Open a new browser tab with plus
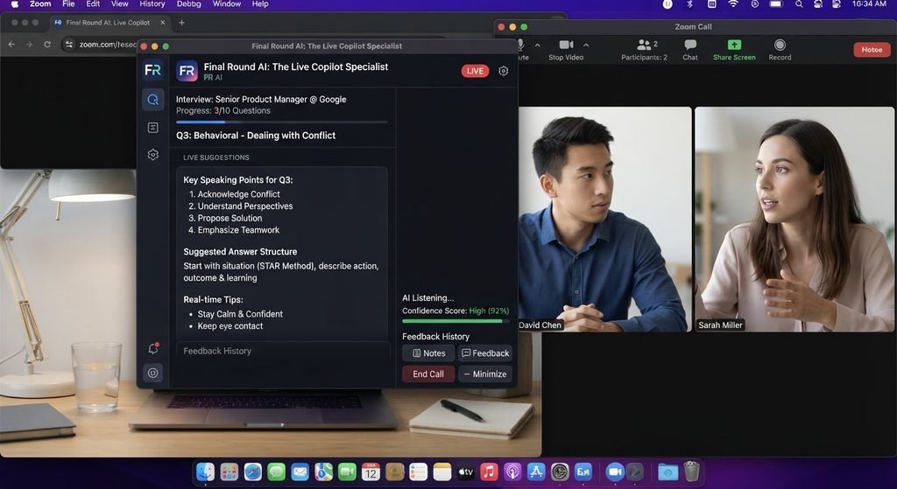The image size is (897, 489). (x=181, y=23)
